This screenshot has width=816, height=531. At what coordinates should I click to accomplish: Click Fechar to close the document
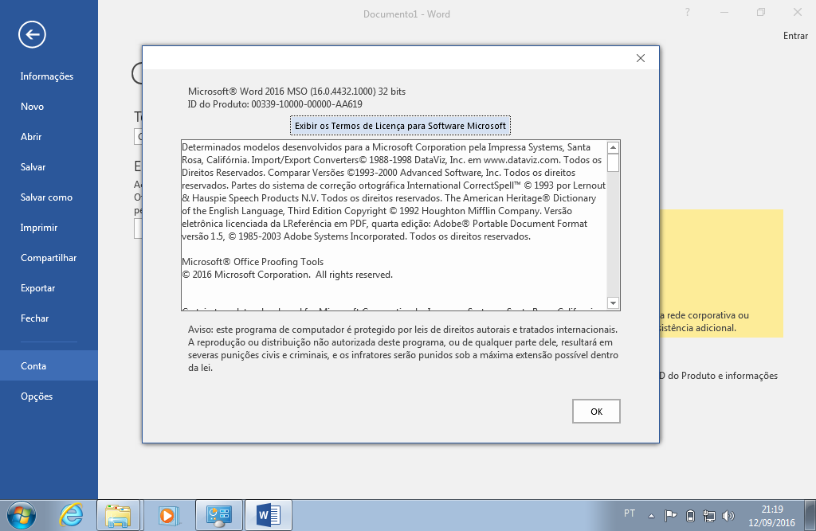[35, 318]
